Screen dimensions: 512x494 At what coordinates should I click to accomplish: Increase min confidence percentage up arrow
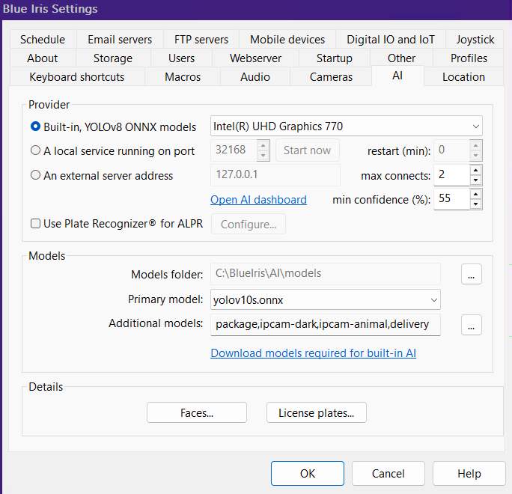point(475,195)
